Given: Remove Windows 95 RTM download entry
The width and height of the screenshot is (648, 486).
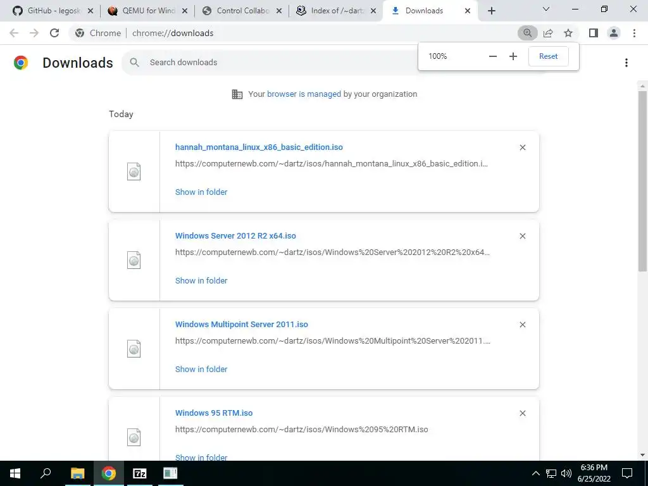Looking at the screenshot, I should click(522, 413).
